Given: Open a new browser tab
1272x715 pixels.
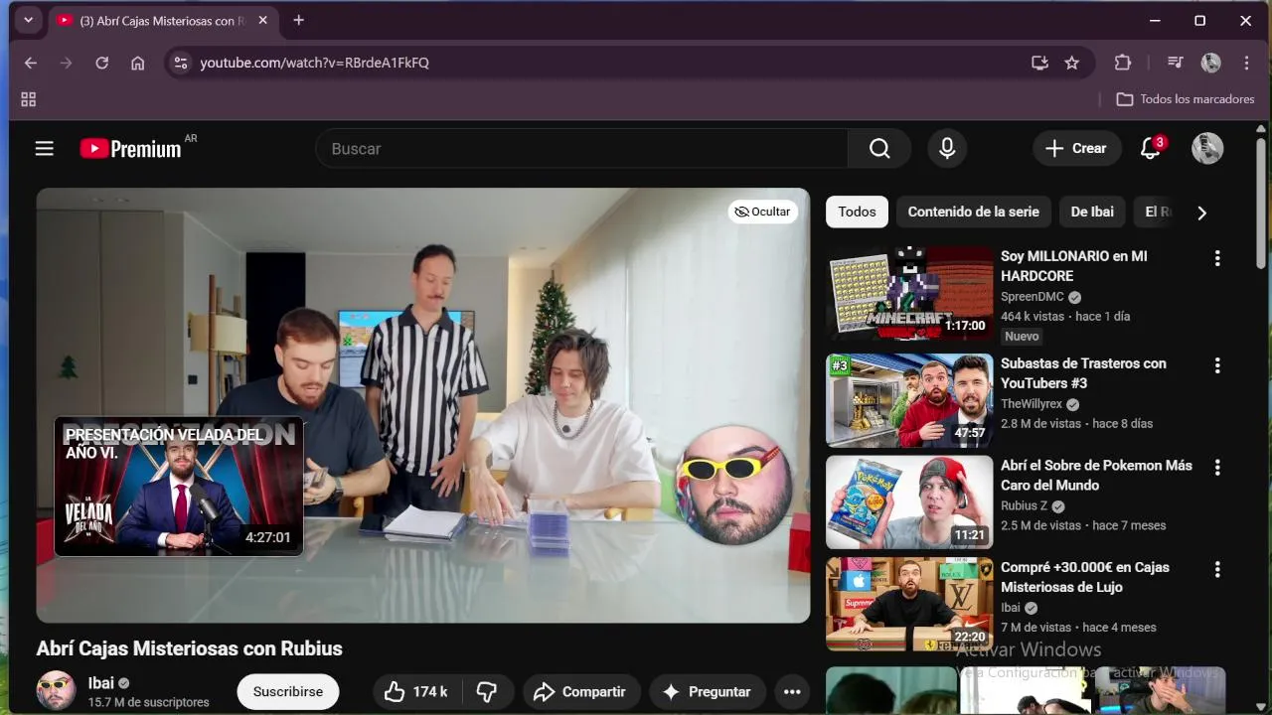Looking at the screenshot, I should pyautogui.click(x=298, y=20).
